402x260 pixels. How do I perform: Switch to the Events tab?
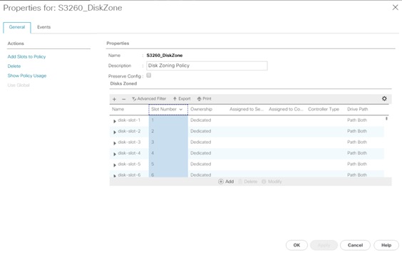[x=44, y=27]
